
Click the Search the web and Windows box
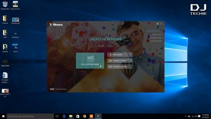30,116
